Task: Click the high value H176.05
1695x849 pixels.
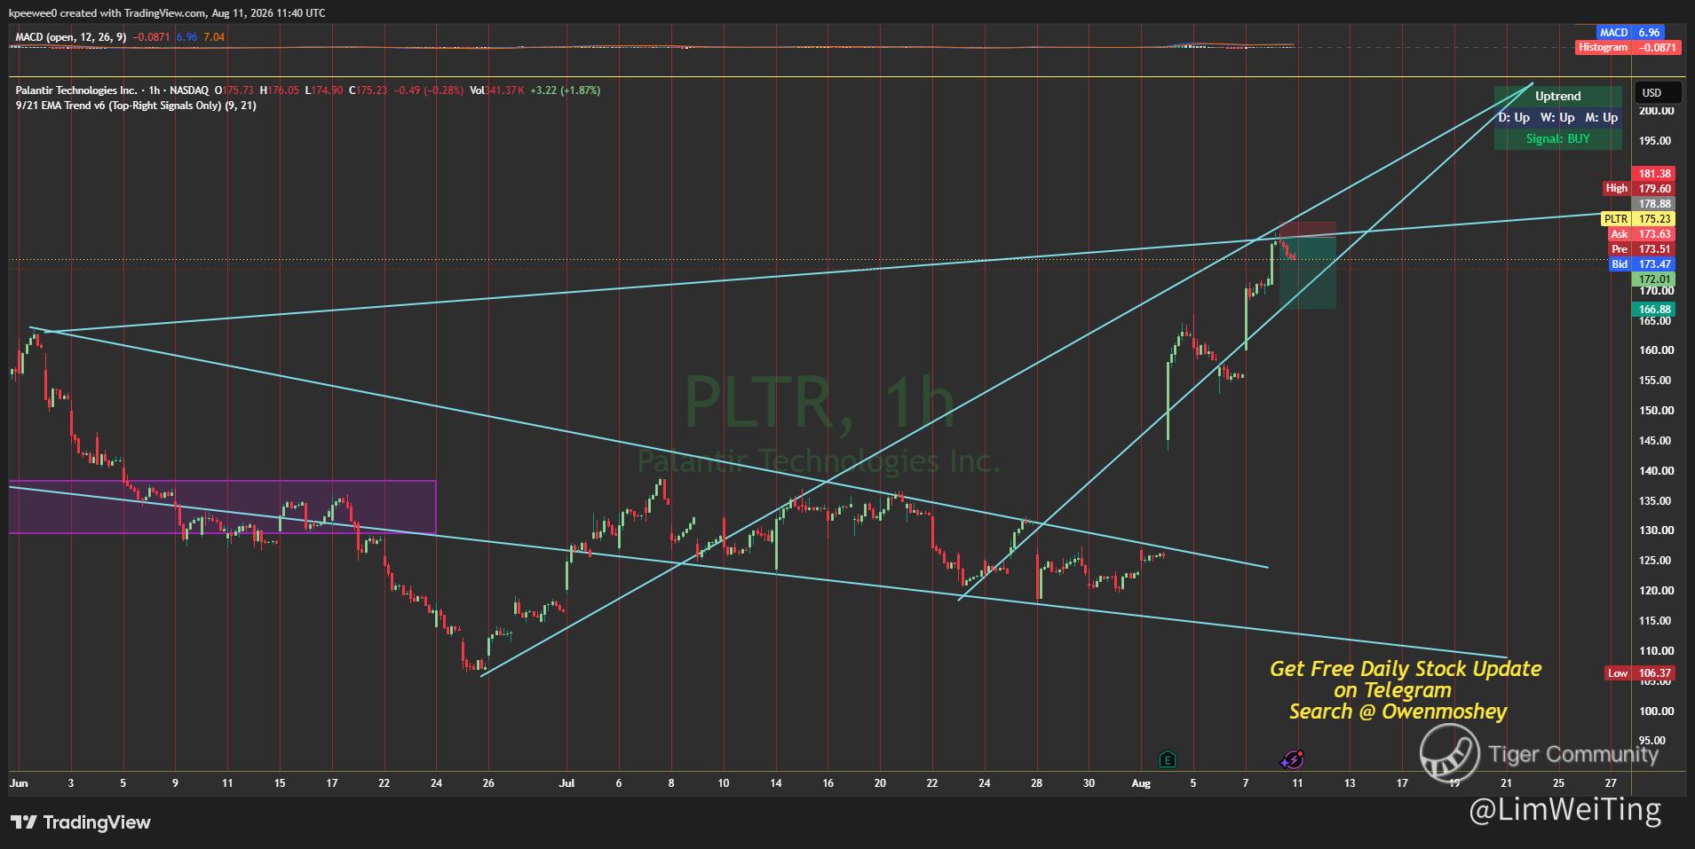Action: click(x=279, y=90)
